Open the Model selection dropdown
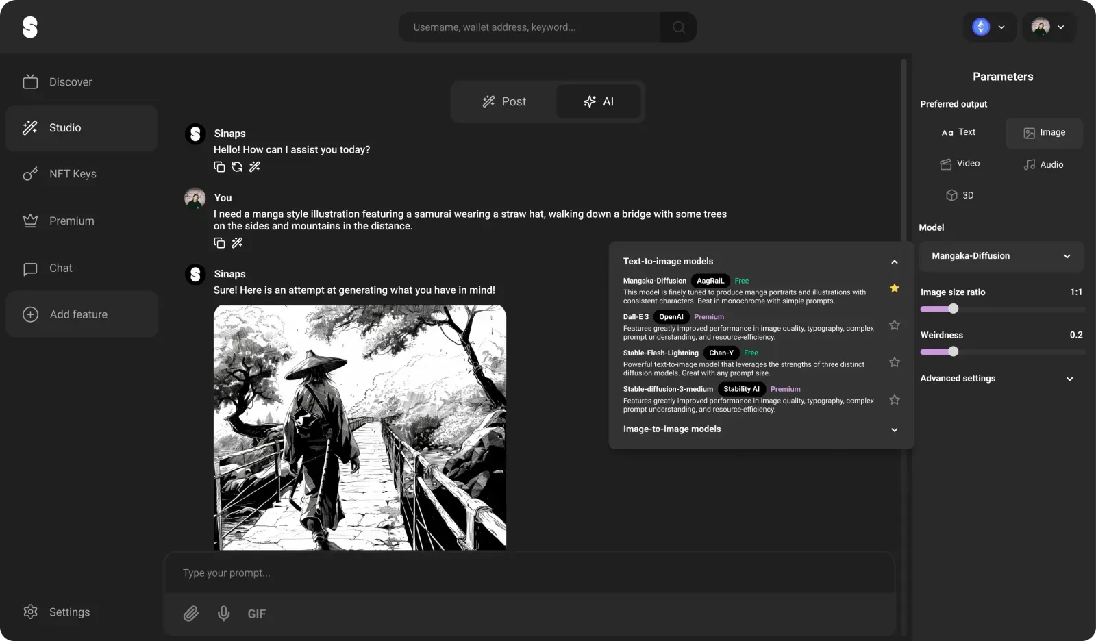Viewport: 1096px width, 641px height. click(x=1001, y=256)
